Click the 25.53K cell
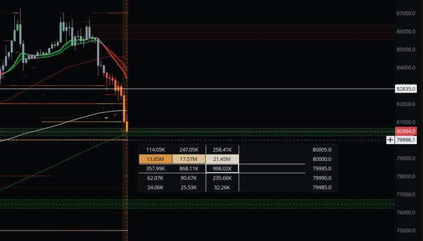The width and height of the screenshot is (423, 241). (x=189, y=188)
